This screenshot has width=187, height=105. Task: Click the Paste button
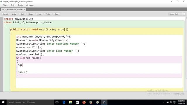click(39, 14)
